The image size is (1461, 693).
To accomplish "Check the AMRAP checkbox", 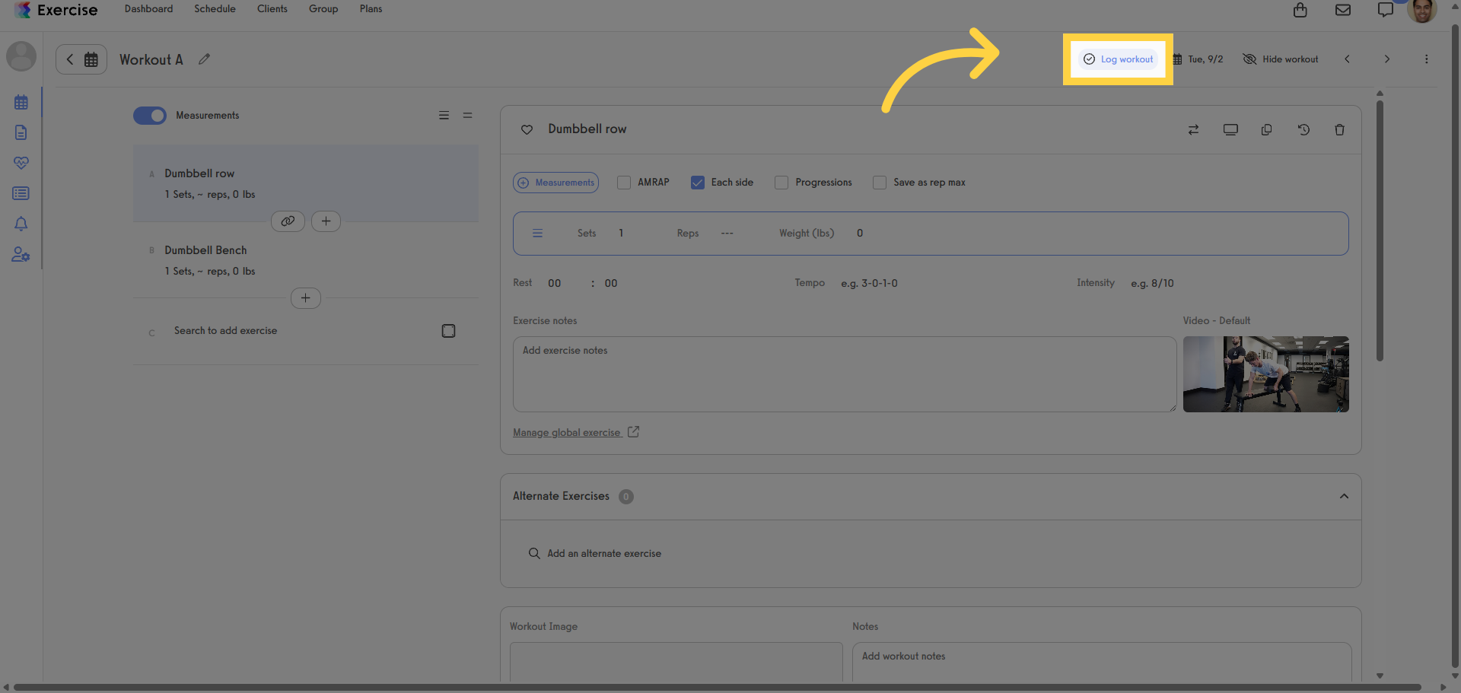I will [624, 183].
